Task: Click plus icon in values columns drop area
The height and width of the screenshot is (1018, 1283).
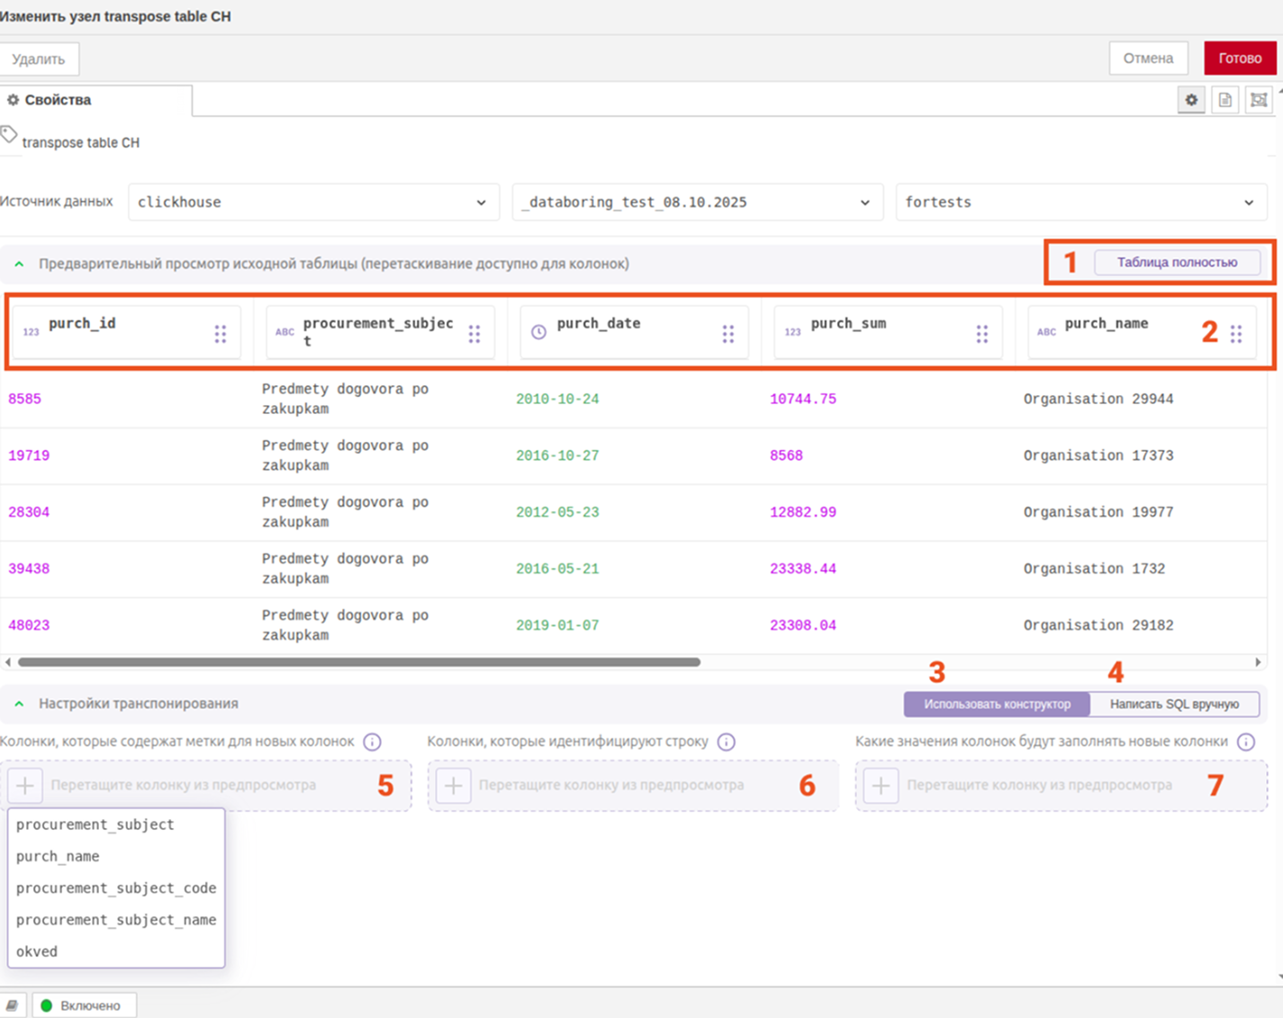Action: [x=881, y=786]
